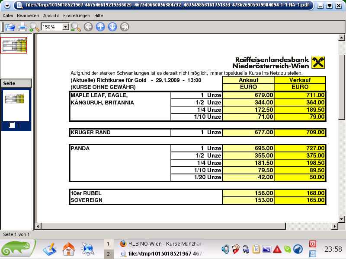Jump to last page right arrow
Screen dimensions: 346x259
[125, 27]
